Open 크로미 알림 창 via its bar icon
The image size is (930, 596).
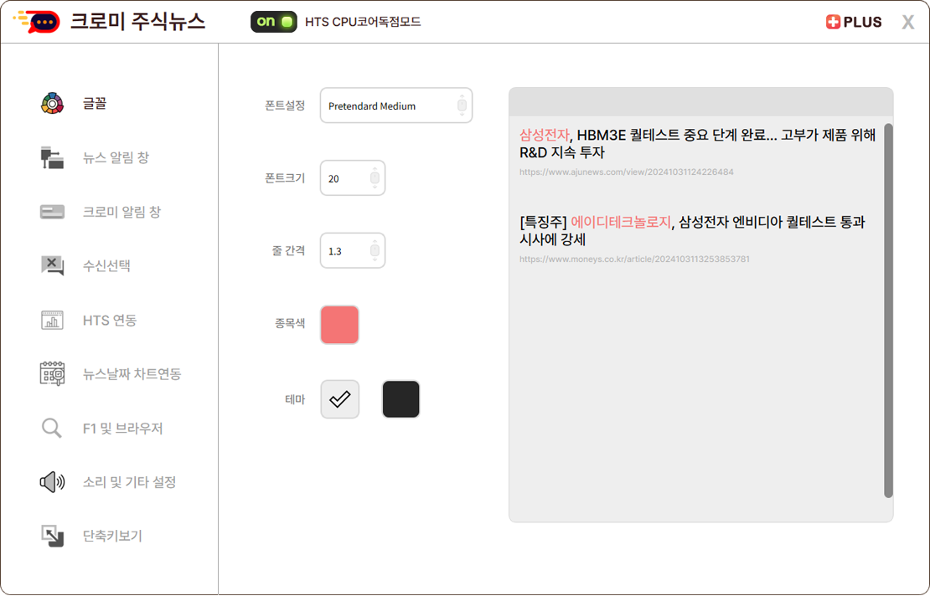tap(52, 212)
